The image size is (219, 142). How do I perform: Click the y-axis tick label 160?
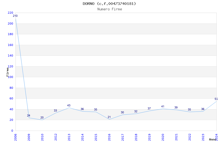(x=11, y=45)
